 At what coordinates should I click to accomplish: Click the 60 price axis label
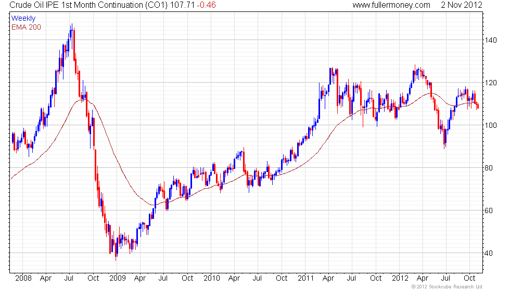(489, 211)
